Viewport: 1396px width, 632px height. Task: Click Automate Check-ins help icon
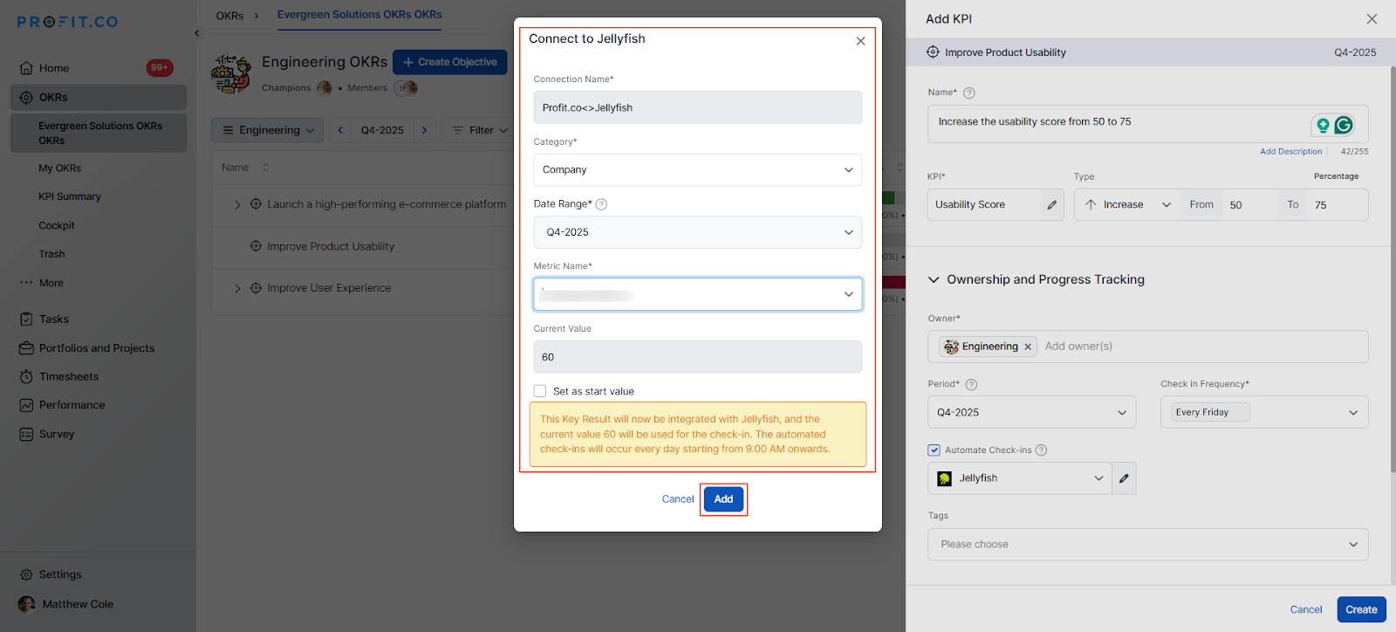point(1041,450)
